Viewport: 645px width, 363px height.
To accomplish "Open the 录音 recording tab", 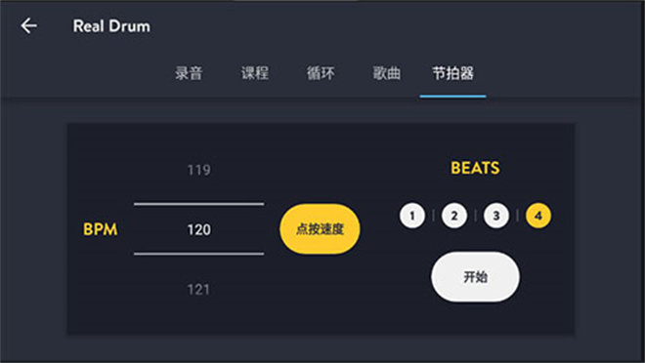I will click(189, 73).
